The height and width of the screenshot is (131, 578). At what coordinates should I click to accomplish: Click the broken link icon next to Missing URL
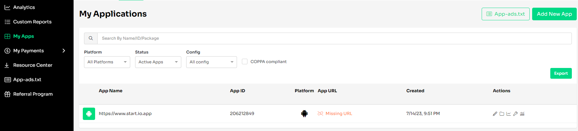[x=320, y=113]
